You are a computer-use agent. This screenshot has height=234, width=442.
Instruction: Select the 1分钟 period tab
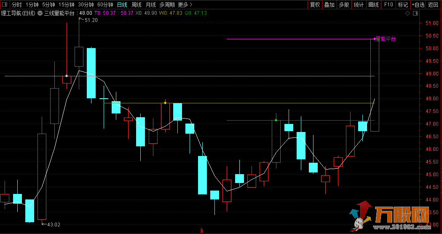32,5
